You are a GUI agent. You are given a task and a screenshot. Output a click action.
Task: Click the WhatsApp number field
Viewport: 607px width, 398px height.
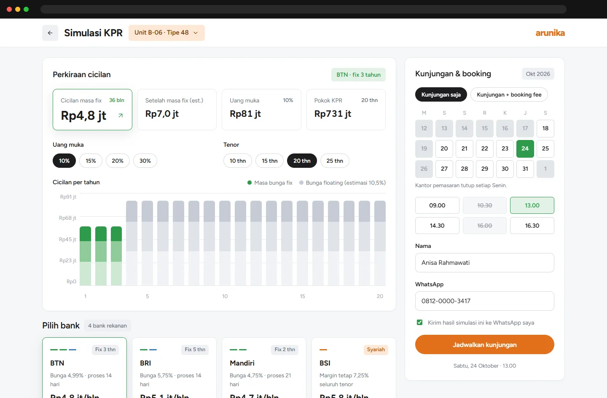485,301
